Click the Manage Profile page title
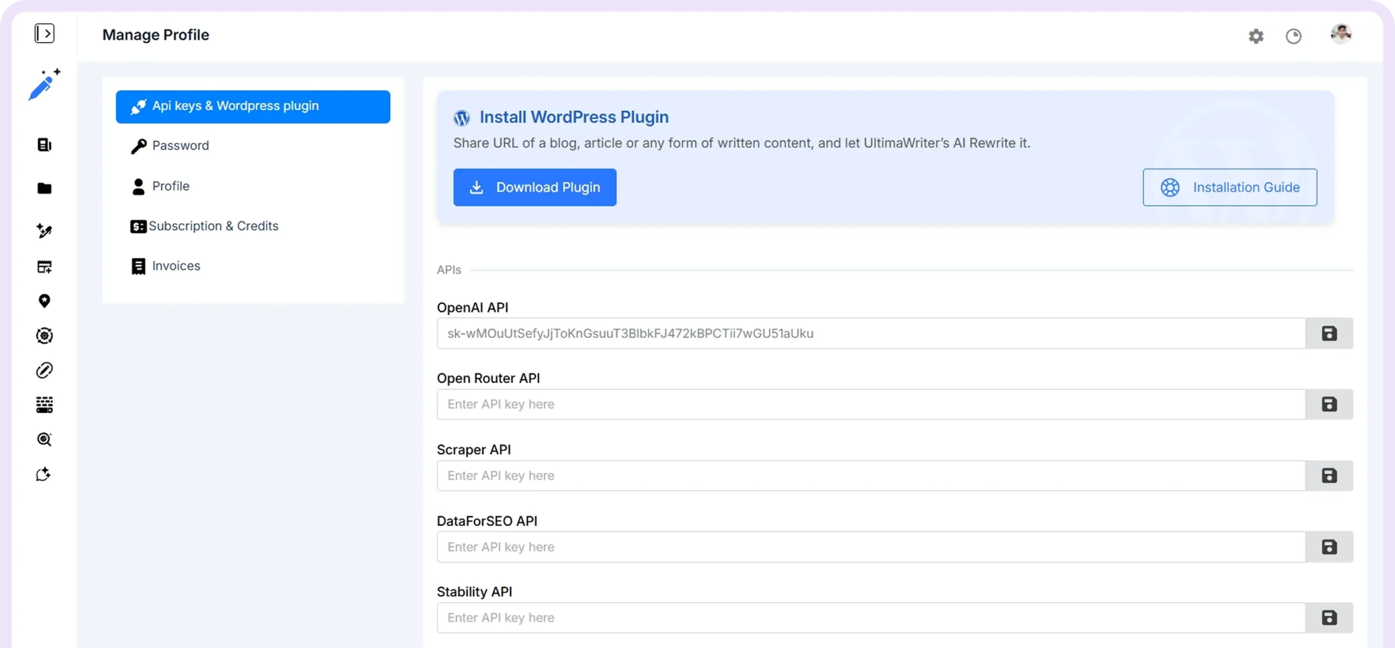1395x648 pixels. (156, 34)
